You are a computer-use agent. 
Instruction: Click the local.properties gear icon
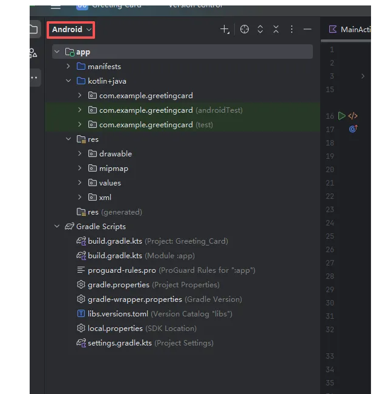(81, 328)
